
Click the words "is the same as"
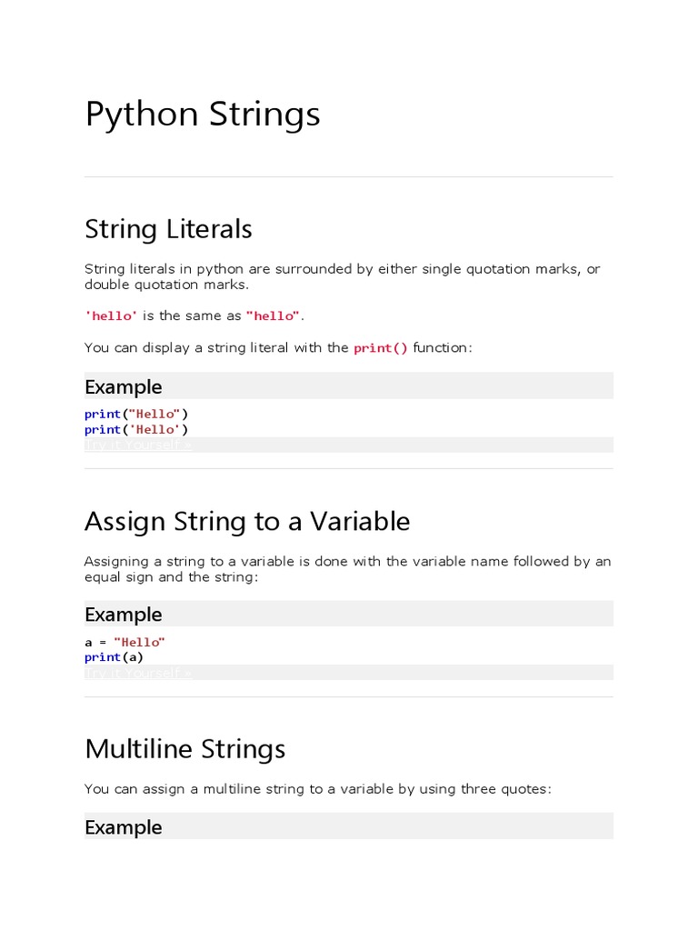192,316
